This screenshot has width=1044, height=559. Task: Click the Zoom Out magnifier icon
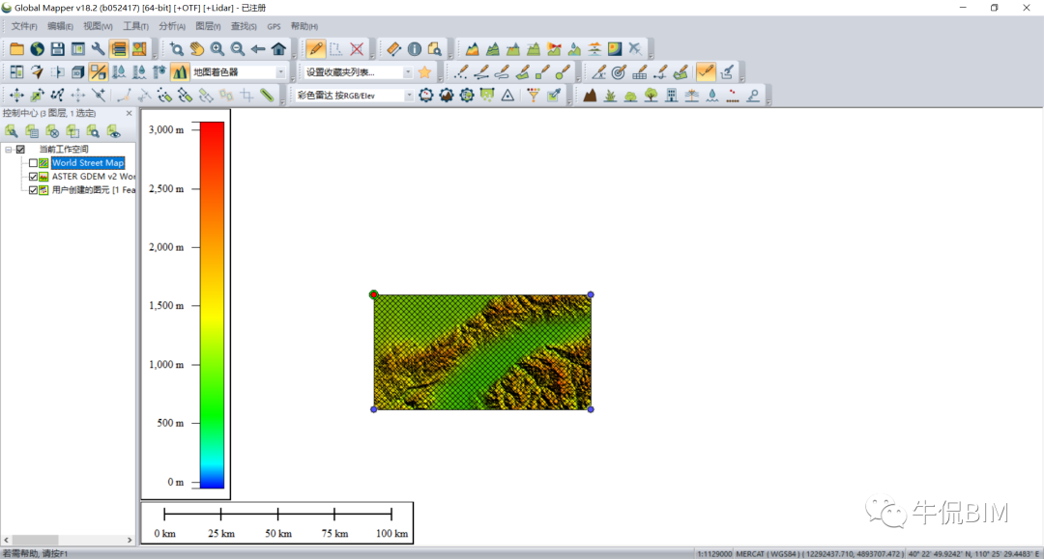point(238,49)
